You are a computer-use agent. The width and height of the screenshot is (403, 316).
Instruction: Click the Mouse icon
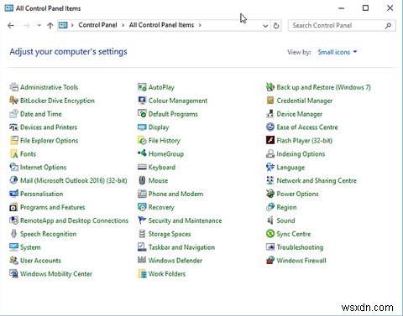pyautogui.click(x=142, y=180)
